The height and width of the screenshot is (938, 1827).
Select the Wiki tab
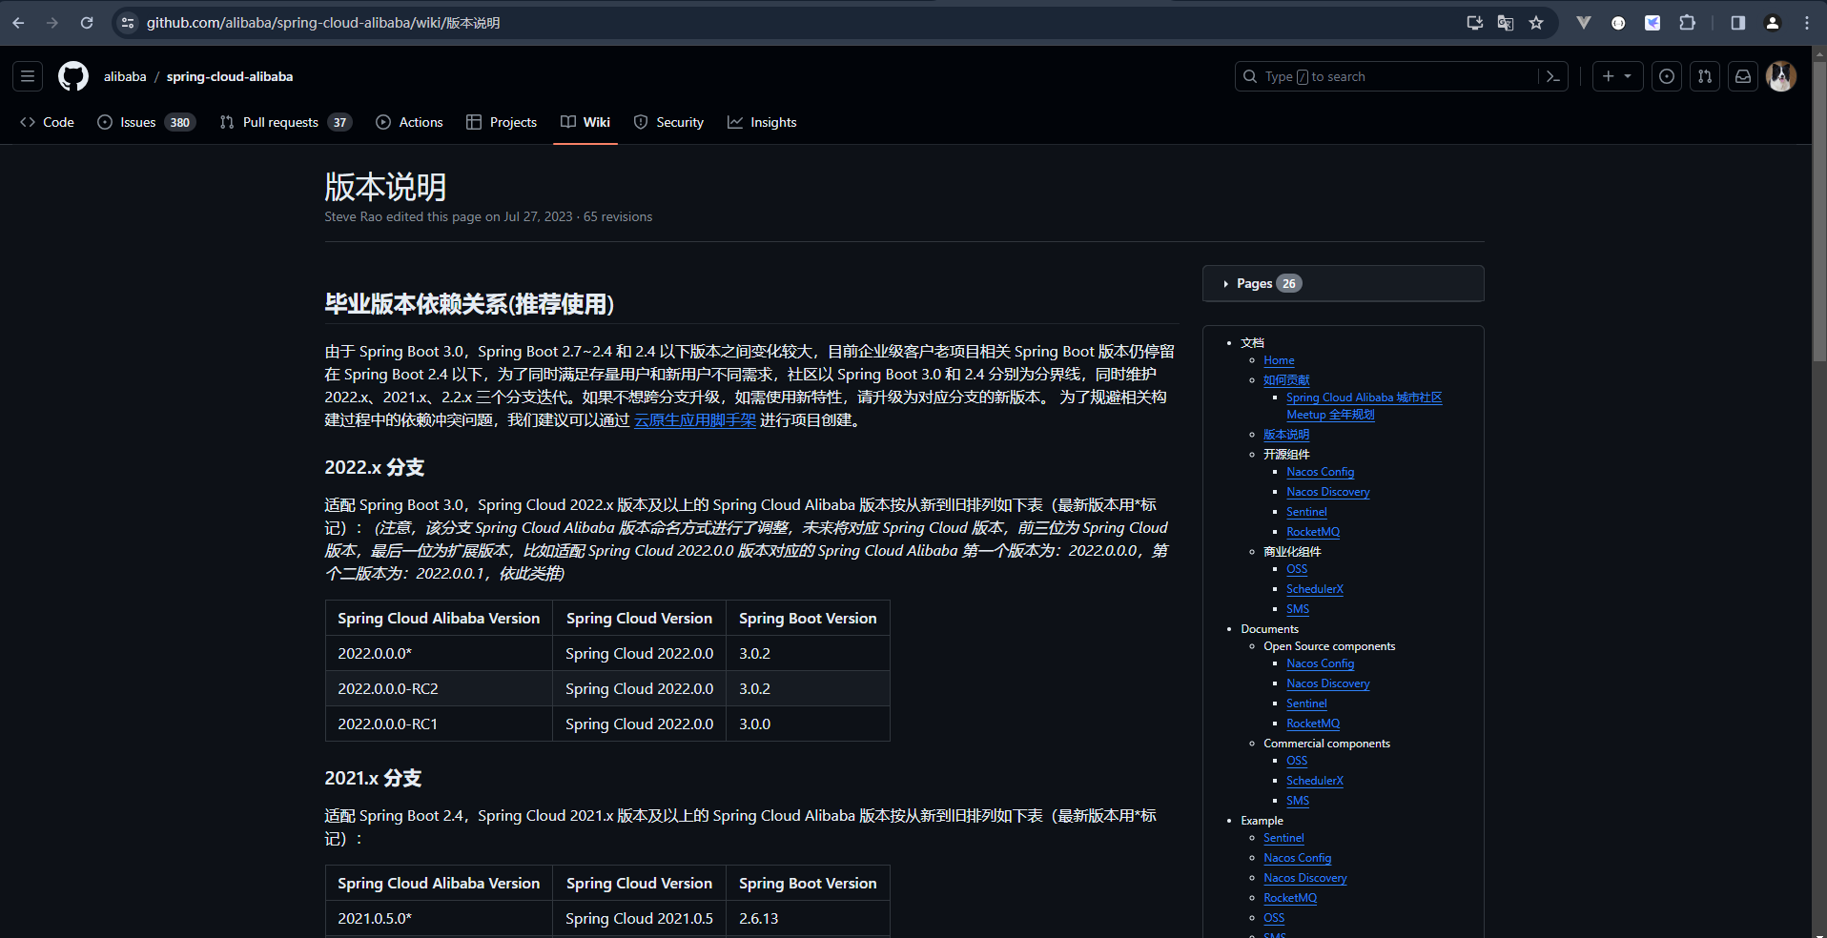pyautogui.click(x=585, y=122)
